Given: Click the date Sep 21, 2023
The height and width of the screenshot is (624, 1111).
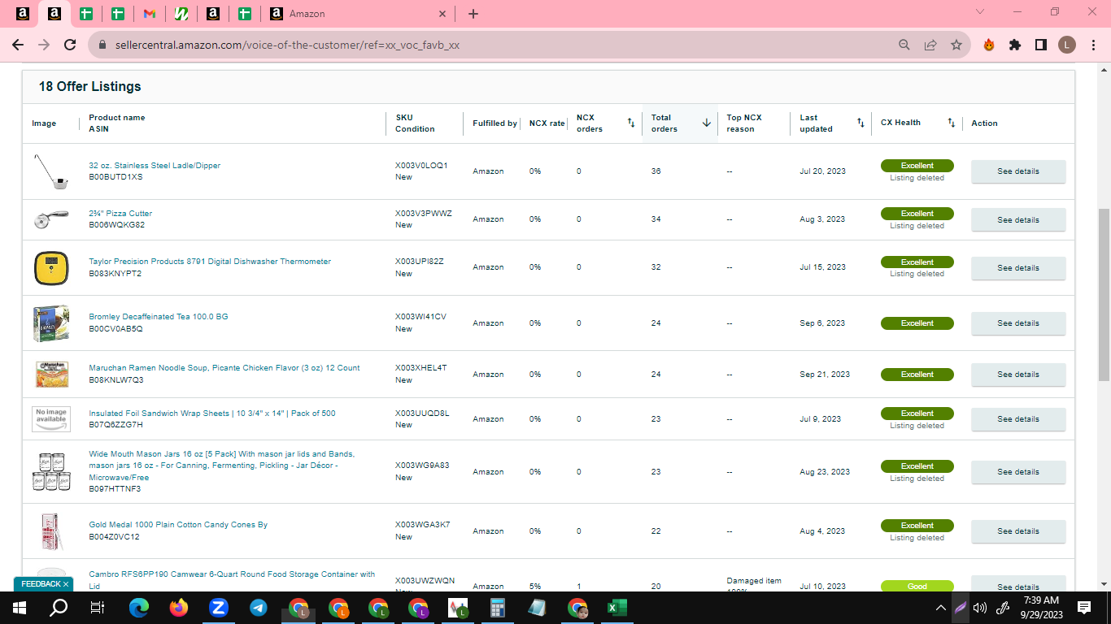Looking at the screenshot, I should click(825, 375).
